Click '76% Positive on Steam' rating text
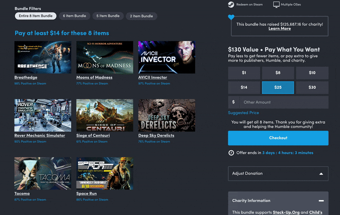 [154, 141]
